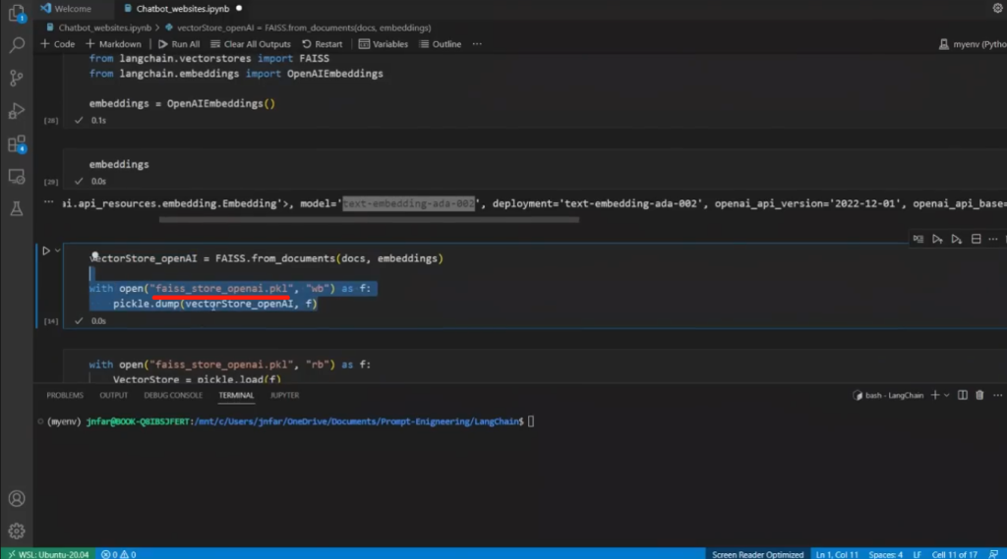Open the new terminal launch profile dropdown
Image resolution: width=1007 pixels, height=559 pixels.
[x=946, y=395]
